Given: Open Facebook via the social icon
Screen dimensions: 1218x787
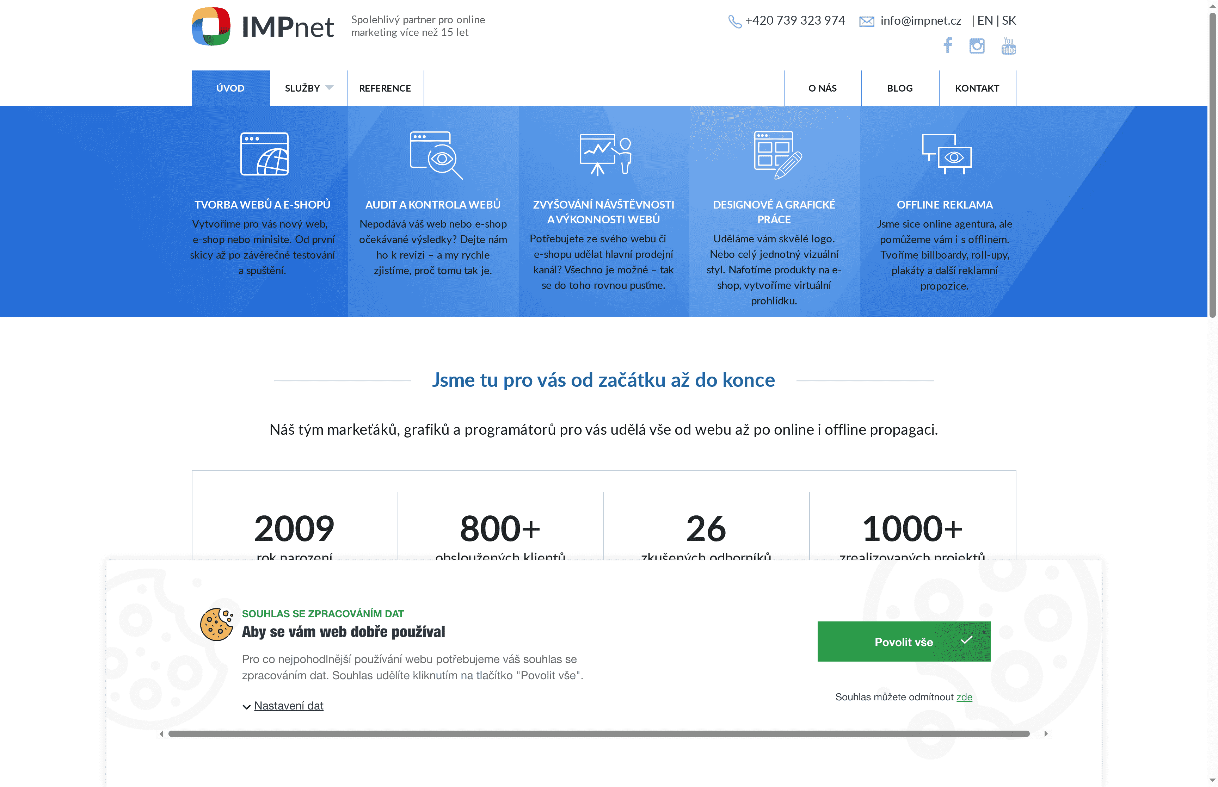Looking at the screenshot, I should [948, 45].
